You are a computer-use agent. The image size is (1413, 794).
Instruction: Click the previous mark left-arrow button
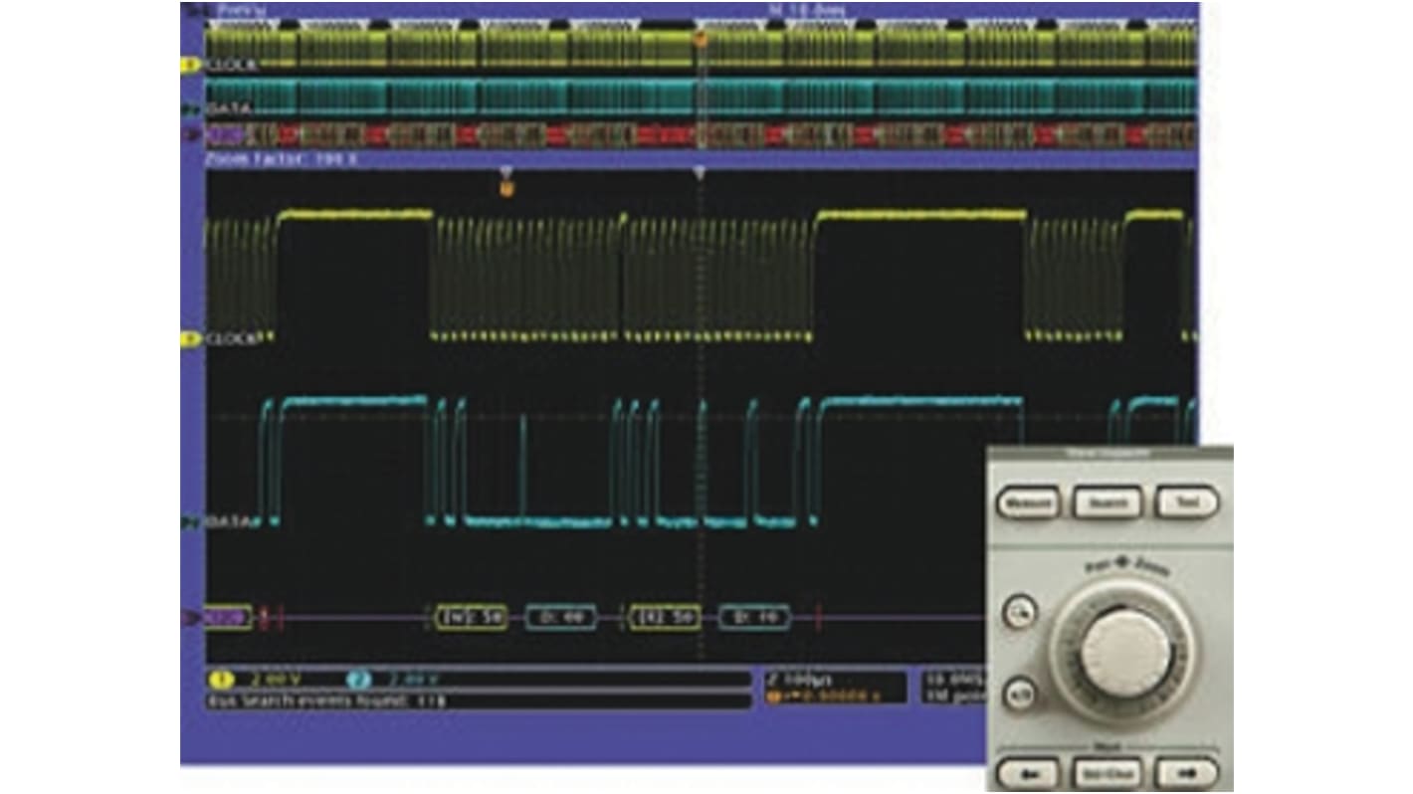click(x=1027, y=772)
